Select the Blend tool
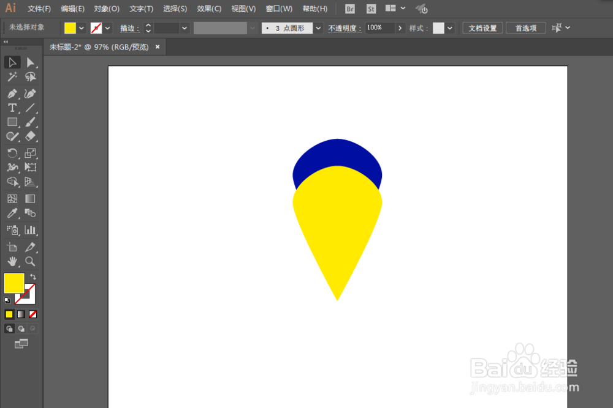 pos(30,213)
